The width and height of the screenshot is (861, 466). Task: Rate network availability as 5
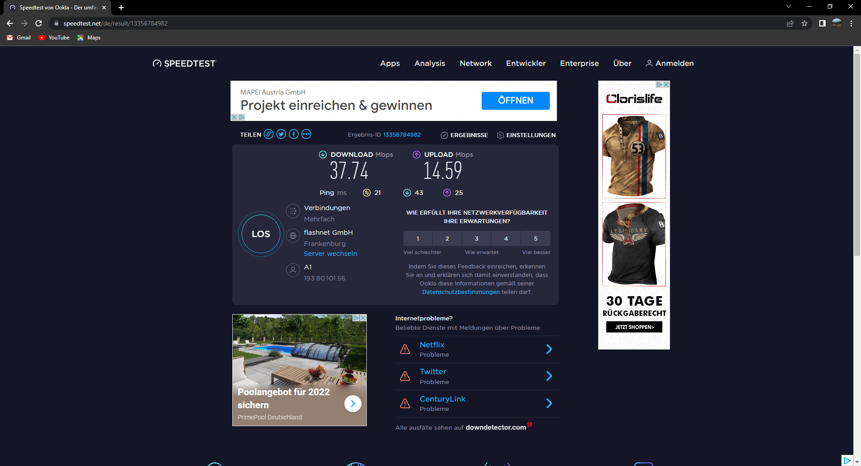[535, 238]
